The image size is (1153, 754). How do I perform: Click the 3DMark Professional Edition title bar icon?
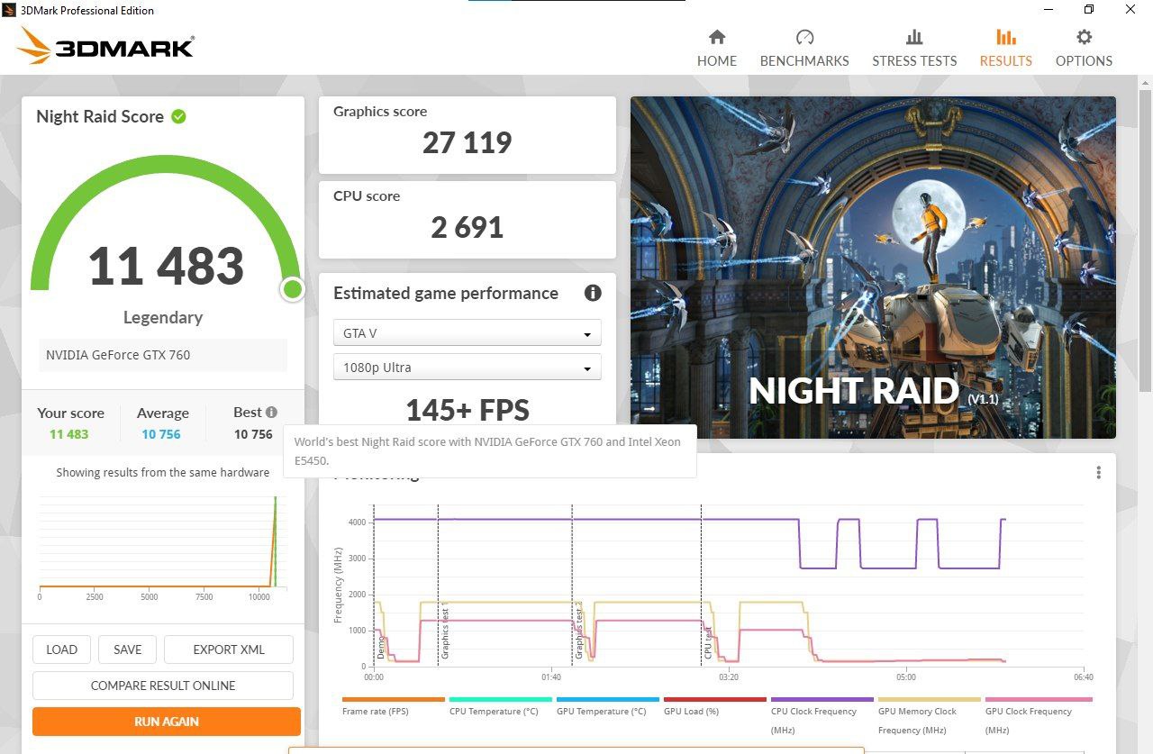tap(11, 10)
